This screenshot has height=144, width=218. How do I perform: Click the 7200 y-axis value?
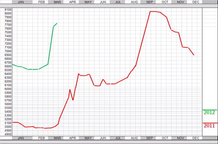(x=8, y=44)
